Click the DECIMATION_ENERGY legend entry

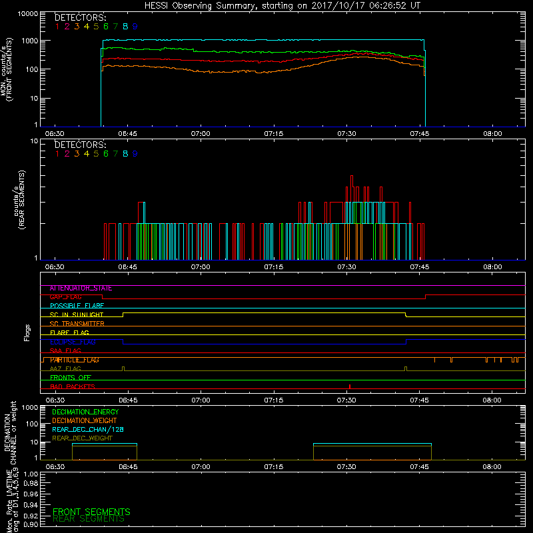[x=85, y=412]
